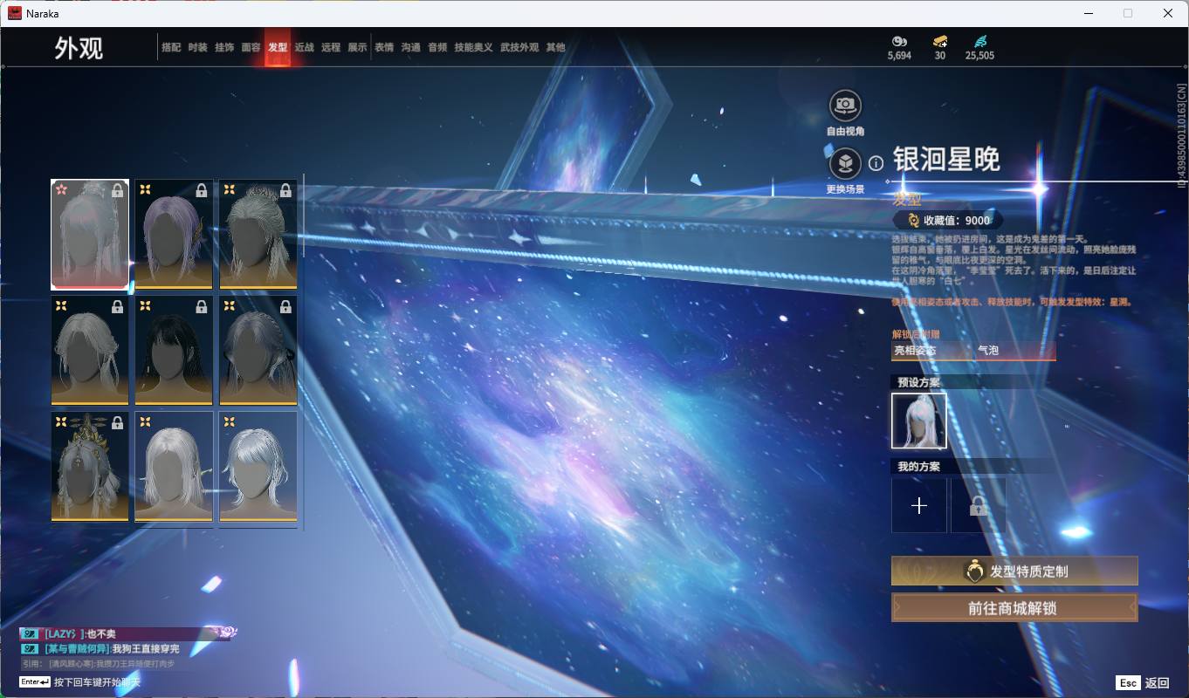Choose the black long hairstyle thumbnail
The image size is (1189, 698).
click(174, 351)
